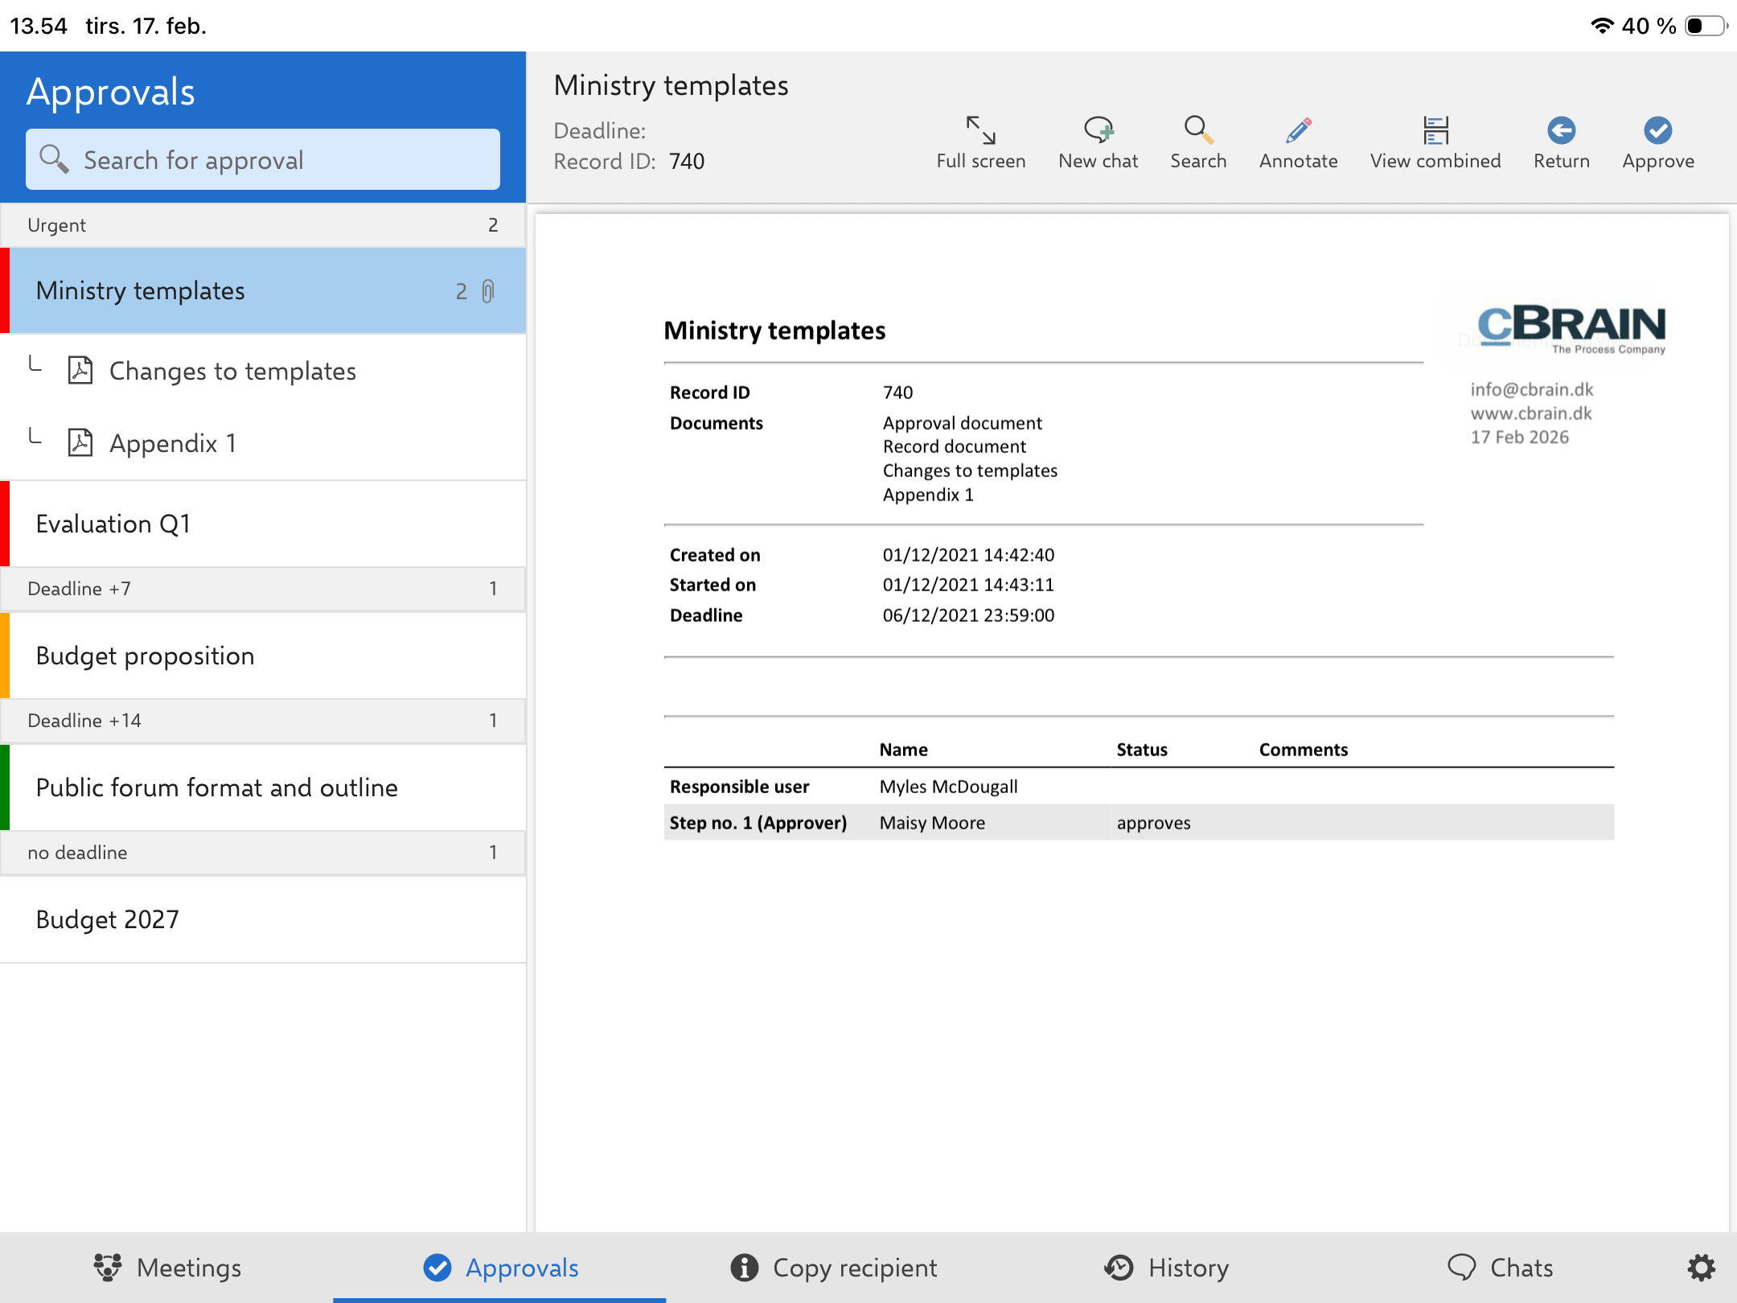Screen dimensions: 1737x1303
Task: Click the approves status cell
Action: click(1153, 823)
